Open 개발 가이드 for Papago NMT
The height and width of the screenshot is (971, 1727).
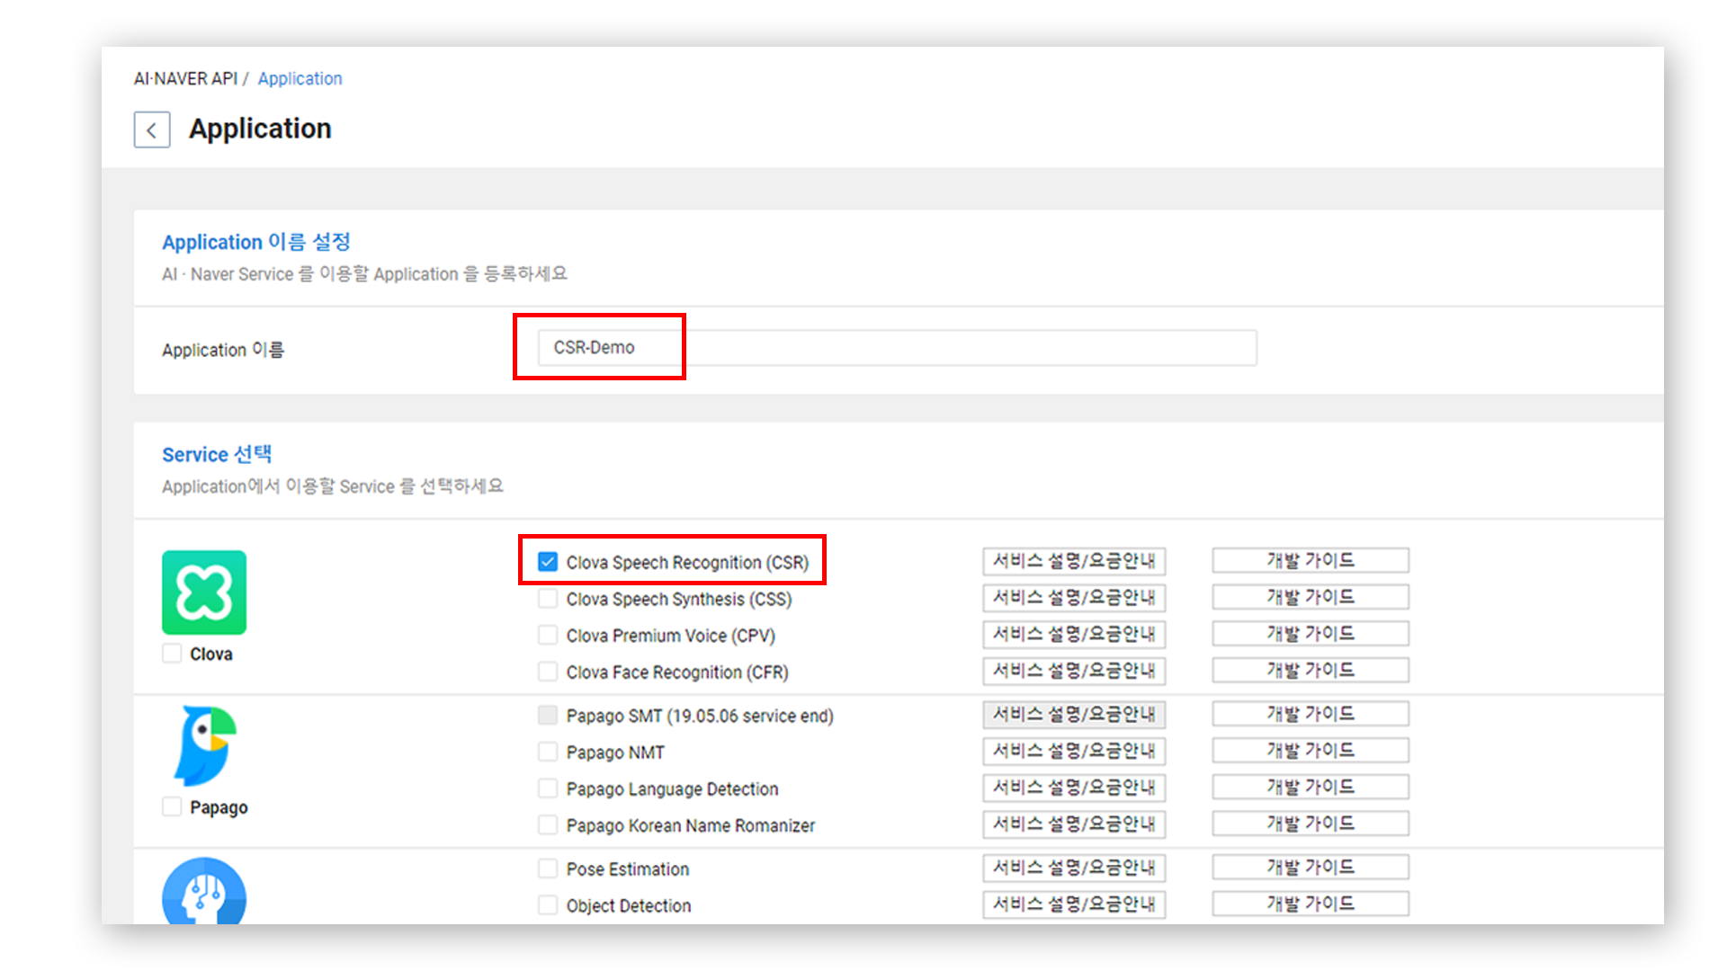(x=1310, y=750)
